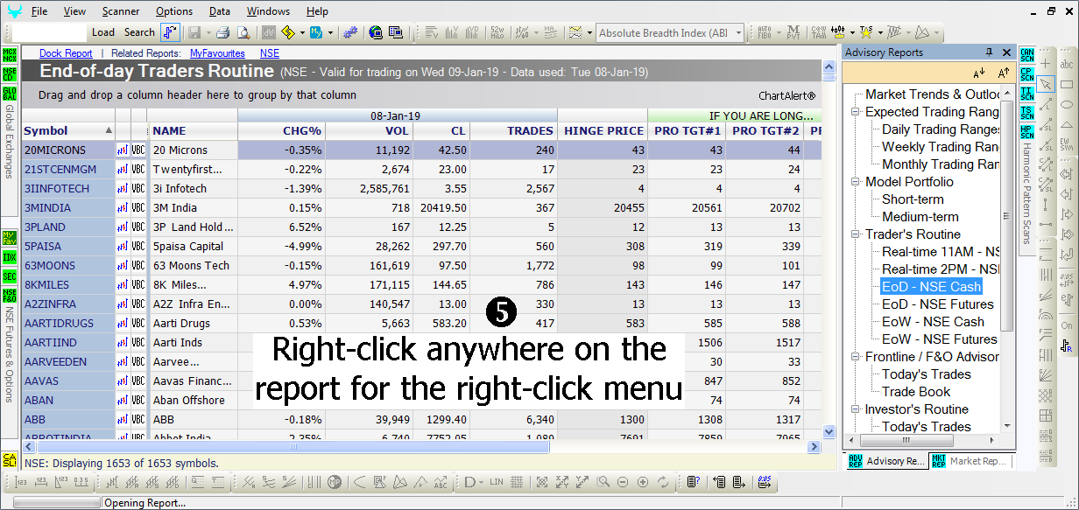Image resolution: width=1079 pixels, height=510 pixels.
Task: Click the Dock Report link
Action: click(66, 53)
